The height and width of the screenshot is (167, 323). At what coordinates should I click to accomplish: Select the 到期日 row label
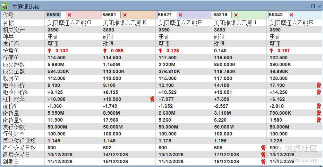click(x=11, y=162)
